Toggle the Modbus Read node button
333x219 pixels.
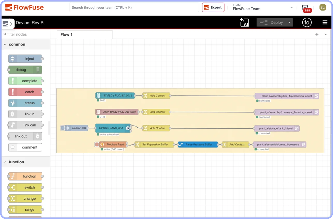coord(97,144)
